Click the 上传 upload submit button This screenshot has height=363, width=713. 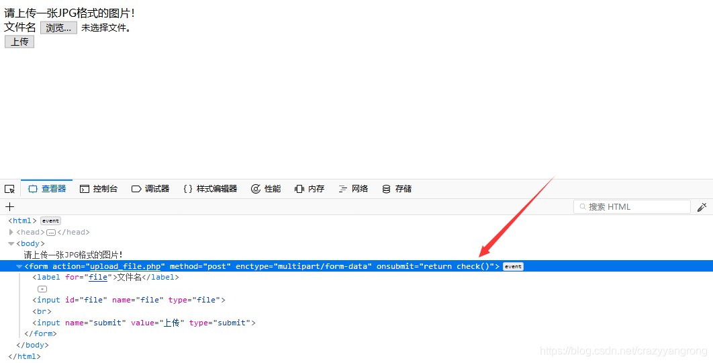19,42
